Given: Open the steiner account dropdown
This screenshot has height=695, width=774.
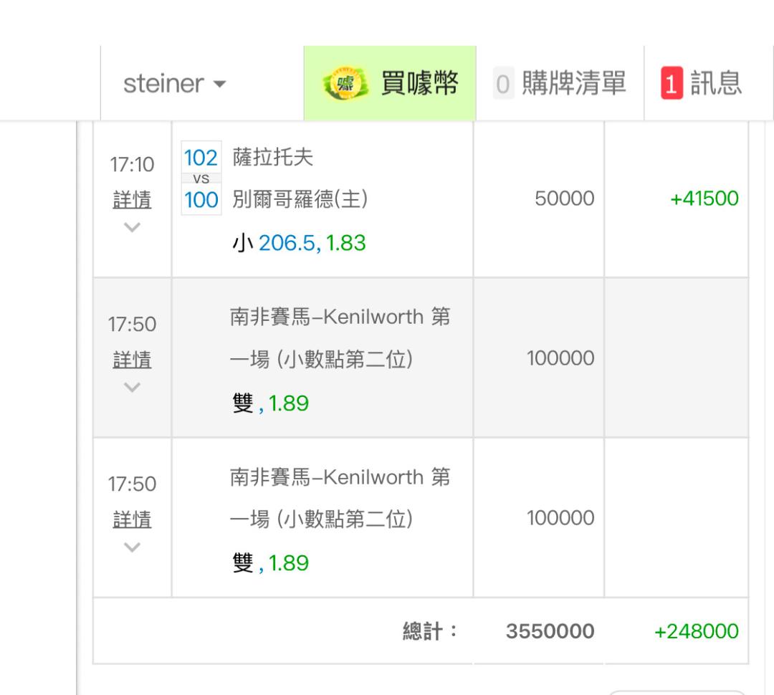Looking at the screenshot, I should coord(174,84).
